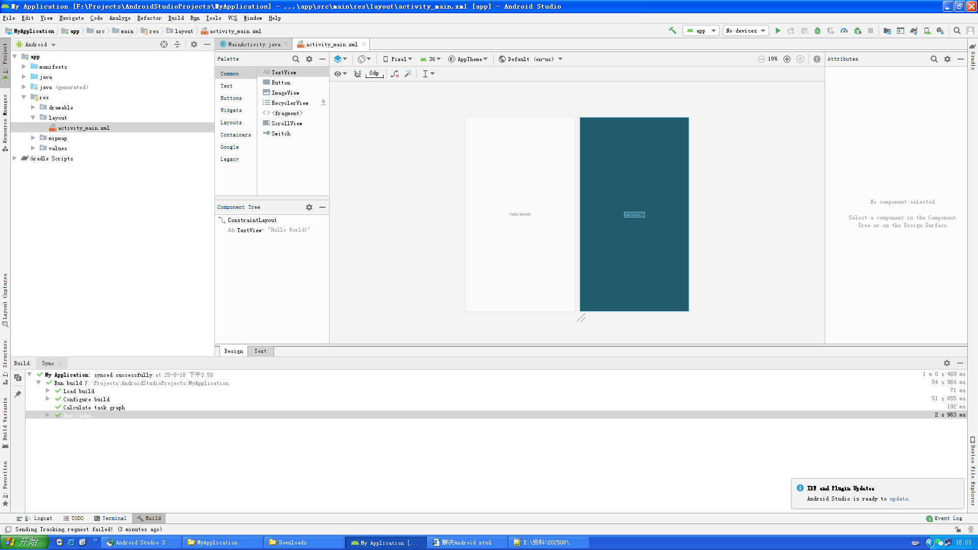Click the update link in notification
978x550 pixels.
tap(899, 499)
